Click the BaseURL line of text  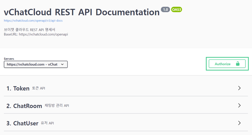36,34
